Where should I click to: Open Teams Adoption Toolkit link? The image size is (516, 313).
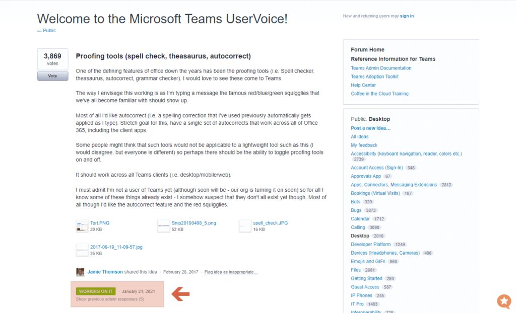[374, 76]
